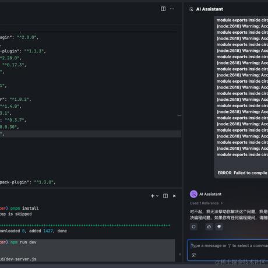Click the "^1.0.2" version line
268x268 pixels.
click(x=16, y=100)
